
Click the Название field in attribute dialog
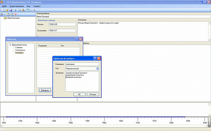pyautogui.click(x=82, y=64)
